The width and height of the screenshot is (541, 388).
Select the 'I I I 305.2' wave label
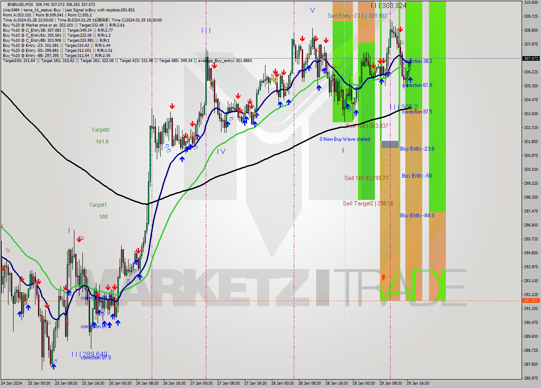(x=404, y=107)
